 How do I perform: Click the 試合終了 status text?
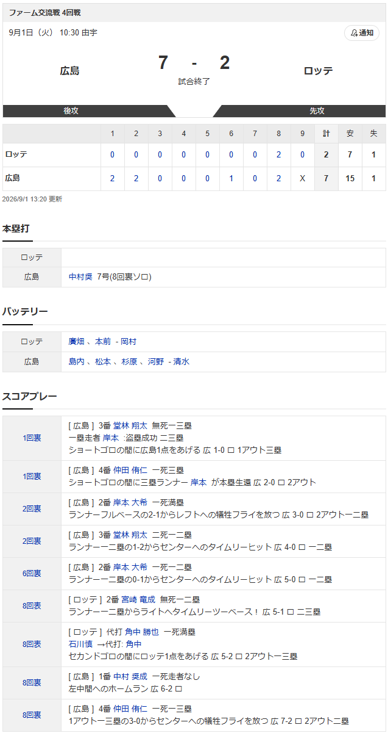click(194, 81)
